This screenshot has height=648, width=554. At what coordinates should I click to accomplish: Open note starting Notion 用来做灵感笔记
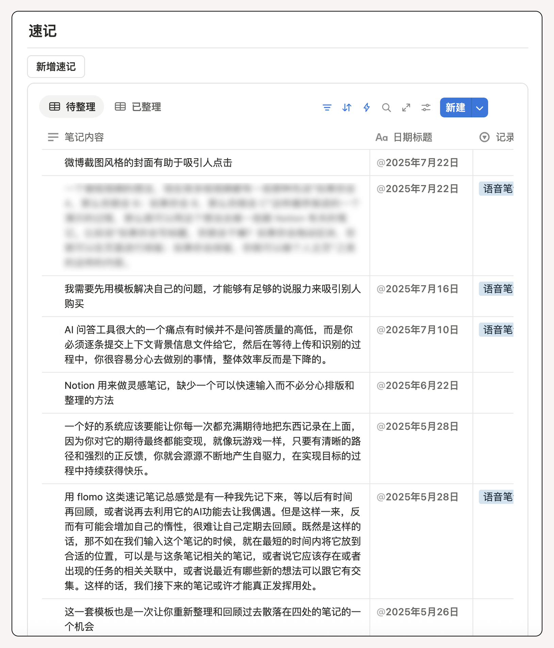(210, 393)
